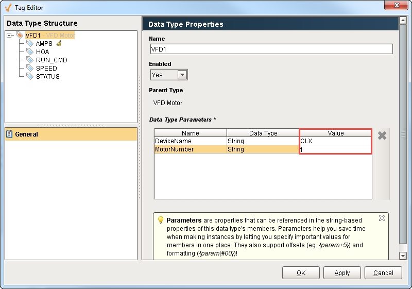Click the scrollbar down arrow
Screen dimensions: 412x289
403,256
